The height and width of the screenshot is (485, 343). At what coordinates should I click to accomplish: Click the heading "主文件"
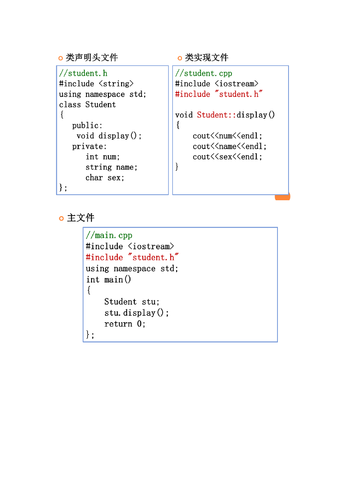click(81, 218)
